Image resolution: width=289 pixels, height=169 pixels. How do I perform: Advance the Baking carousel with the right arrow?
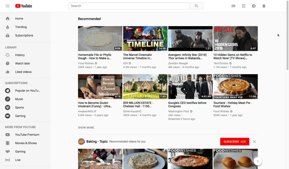[258, 161]
